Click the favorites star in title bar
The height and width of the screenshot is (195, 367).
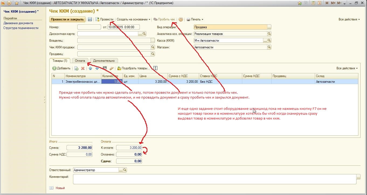[x=16, y=3]
